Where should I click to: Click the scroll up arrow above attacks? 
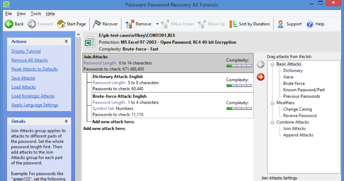pos(79,35)
